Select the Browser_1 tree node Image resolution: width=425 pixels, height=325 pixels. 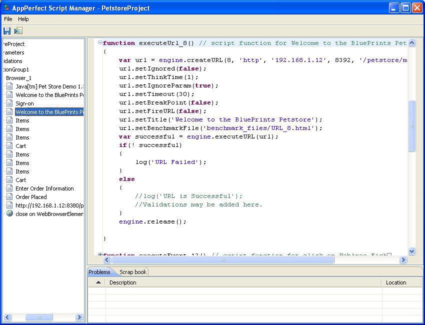[x=18, y=78]
